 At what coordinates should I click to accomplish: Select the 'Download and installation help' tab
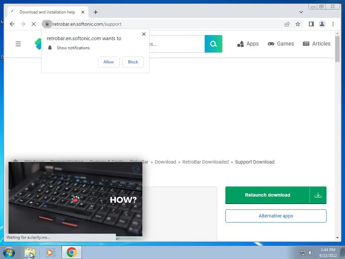[48, 12]
